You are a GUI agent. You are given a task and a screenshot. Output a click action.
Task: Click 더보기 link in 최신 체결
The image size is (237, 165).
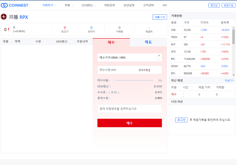pos(229,80)
